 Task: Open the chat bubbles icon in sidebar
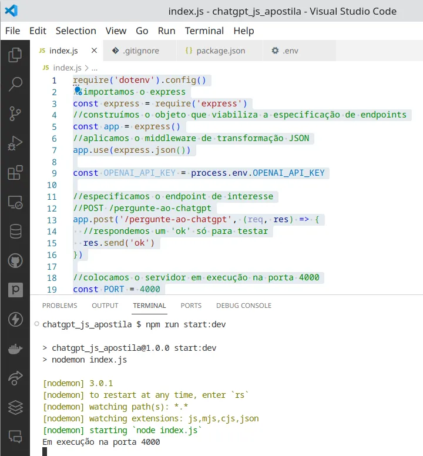point(15,437)
